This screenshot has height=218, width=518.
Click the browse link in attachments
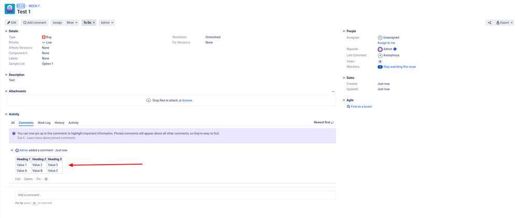187,100
